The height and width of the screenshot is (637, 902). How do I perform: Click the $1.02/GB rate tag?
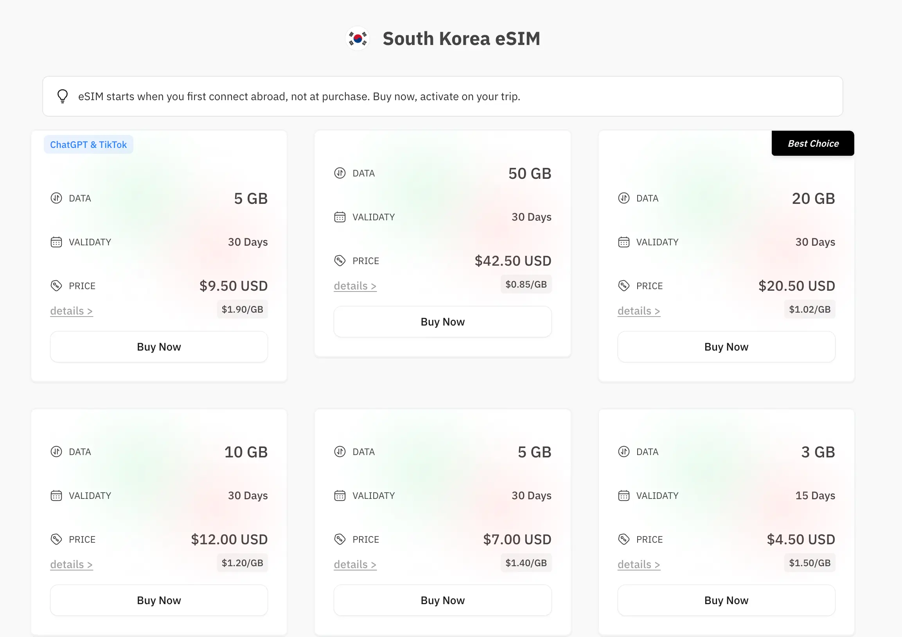coord(810,309)
